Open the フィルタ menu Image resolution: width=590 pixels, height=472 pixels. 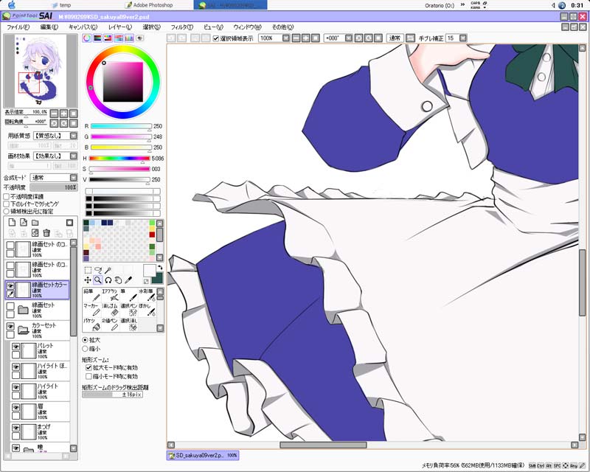coord(181,27)
